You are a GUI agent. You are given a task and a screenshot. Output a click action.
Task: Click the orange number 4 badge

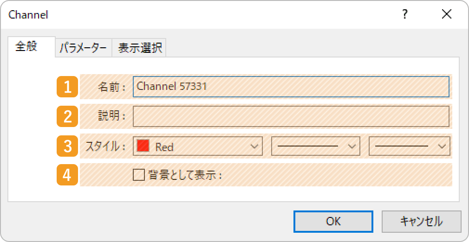click(x=67, y=175)
